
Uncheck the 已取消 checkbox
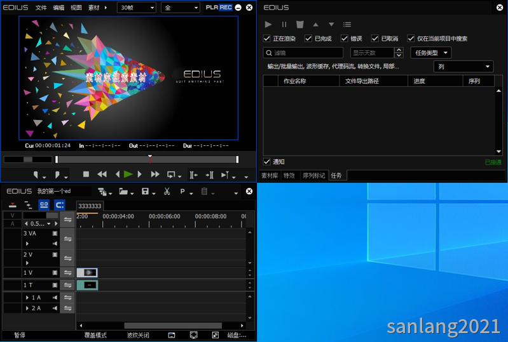(x=375, y=39)
